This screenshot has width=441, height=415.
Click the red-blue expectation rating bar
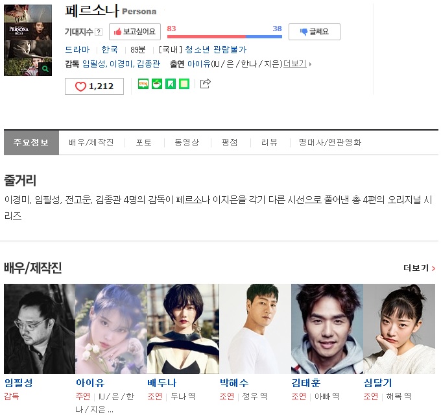[x=224, y=36]
